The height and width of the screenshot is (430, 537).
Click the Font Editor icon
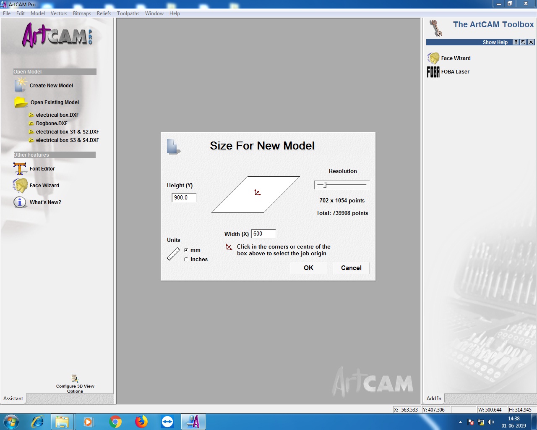(20, 169)
